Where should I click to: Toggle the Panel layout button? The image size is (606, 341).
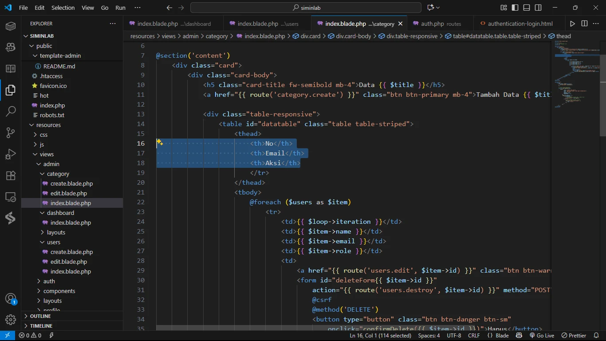pyautogui.click(x=527, y=8)
